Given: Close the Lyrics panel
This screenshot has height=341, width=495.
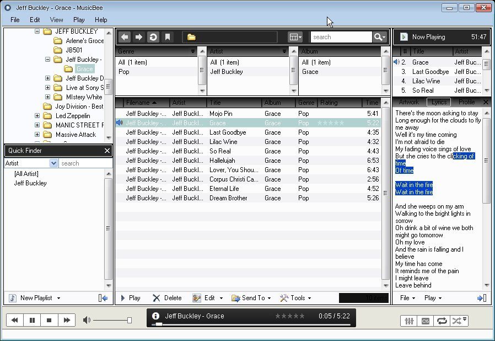Looking at the screenshot, I should pos(486,102).
